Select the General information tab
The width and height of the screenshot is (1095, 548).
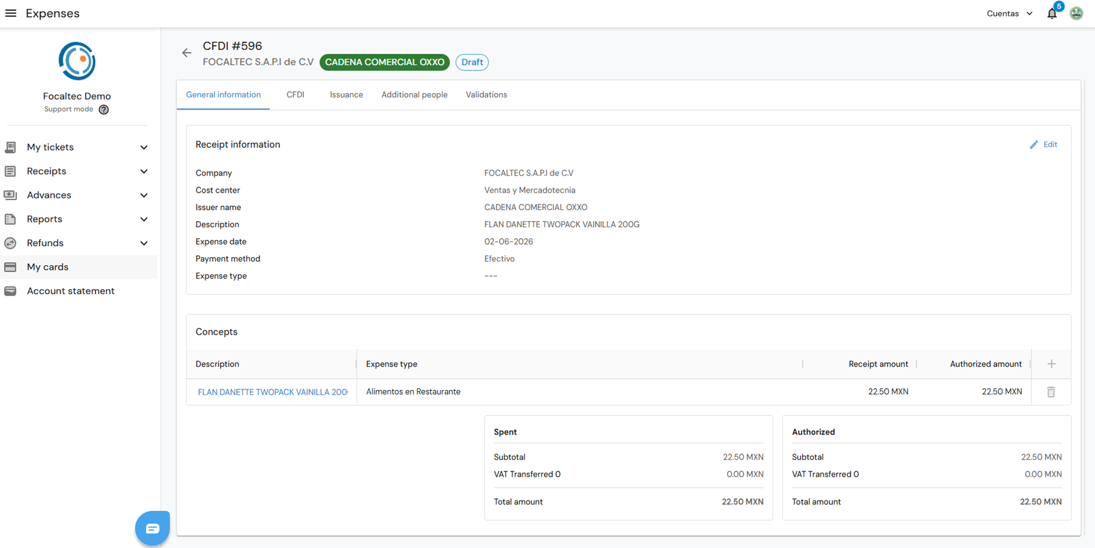click(223, 95)
